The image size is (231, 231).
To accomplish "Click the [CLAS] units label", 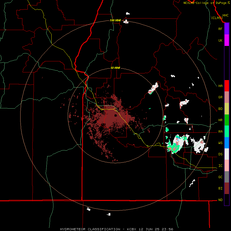I will pyautogui.click(x=217, y=18).
